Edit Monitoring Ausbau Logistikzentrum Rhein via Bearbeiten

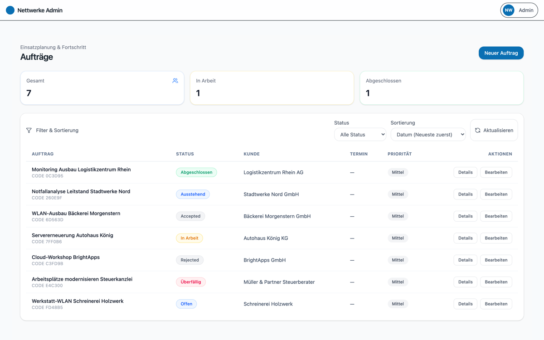(496, 172)
